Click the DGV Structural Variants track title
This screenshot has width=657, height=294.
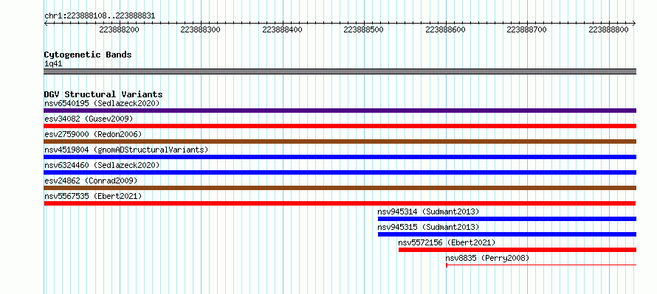click(x=103, y=94)
